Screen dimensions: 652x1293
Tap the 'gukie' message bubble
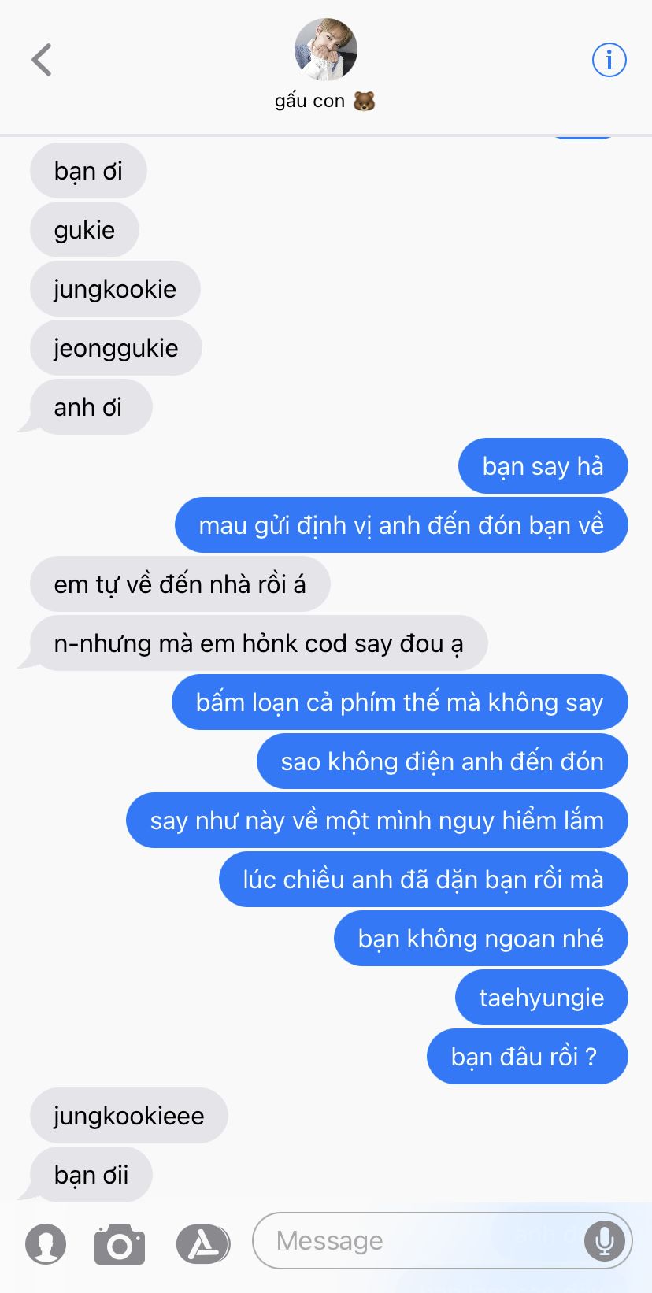tap(84, 230)
